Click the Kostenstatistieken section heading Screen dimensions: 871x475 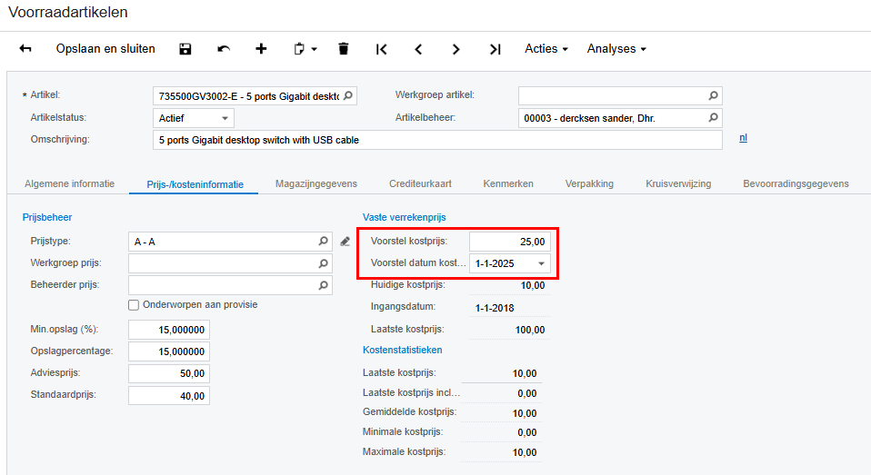point(402,350)
